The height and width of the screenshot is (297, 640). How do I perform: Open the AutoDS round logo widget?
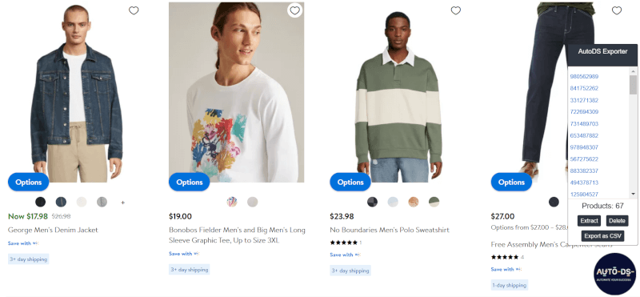tap(614, 274)
